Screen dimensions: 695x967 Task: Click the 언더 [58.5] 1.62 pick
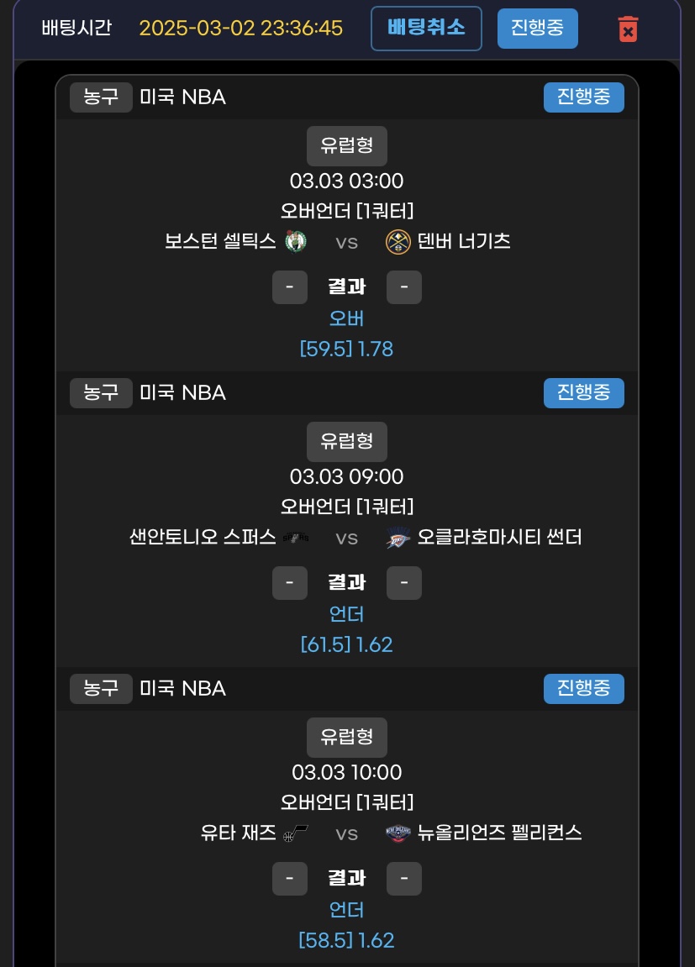(x=346, y=926)
